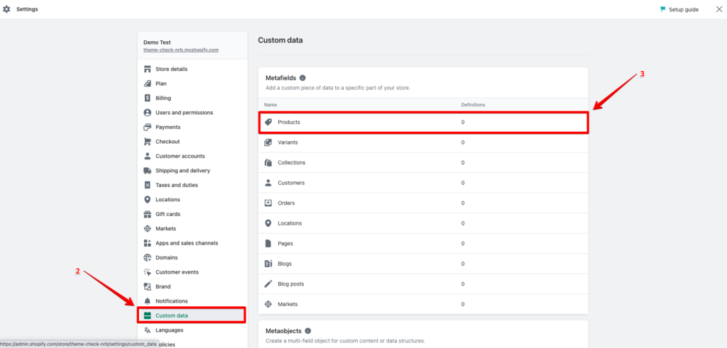The height and width of the screenshot is (348, 727).
Task: Click the Setup guide flag icon
Action: click(x=663, y=9)
